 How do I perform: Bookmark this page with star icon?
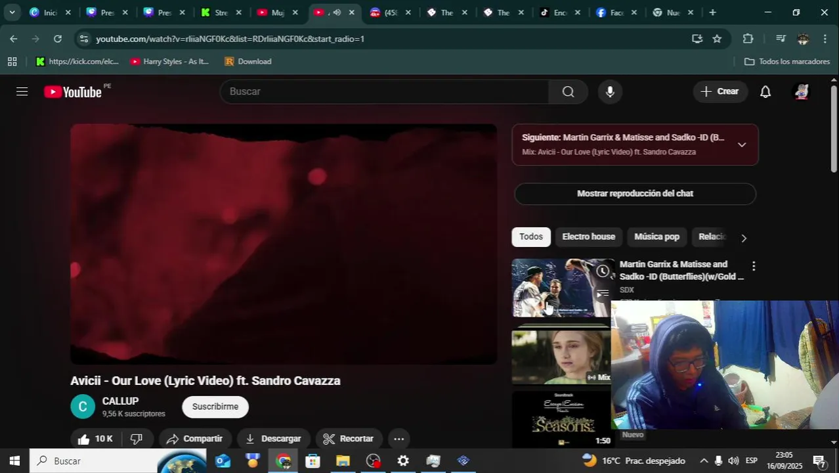click(x=717, y=39)
